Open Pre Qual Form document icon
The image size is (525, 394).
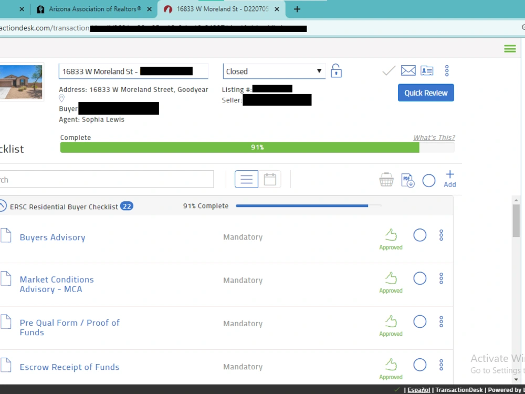[x=6, y=322]
